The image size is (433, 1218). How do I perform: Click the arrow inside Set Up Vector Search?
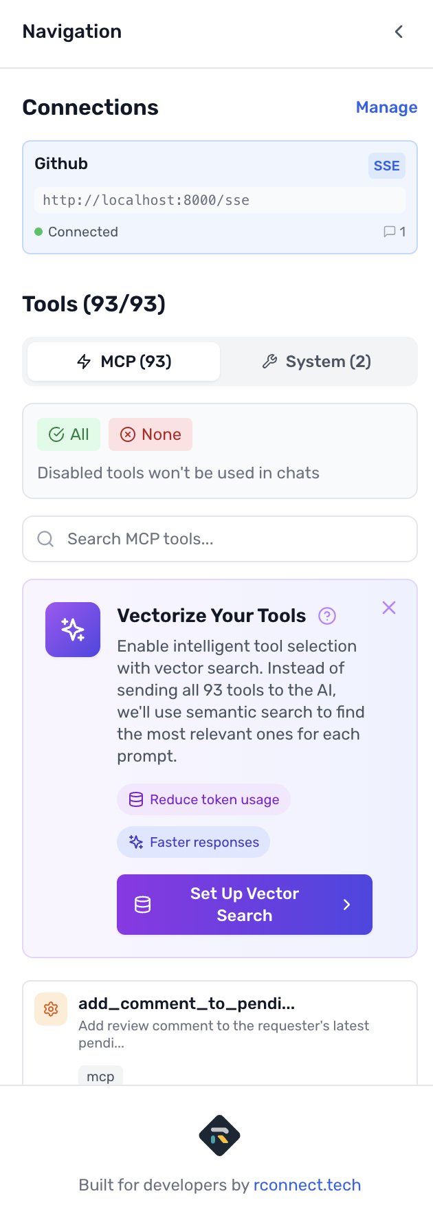[346, 905]
